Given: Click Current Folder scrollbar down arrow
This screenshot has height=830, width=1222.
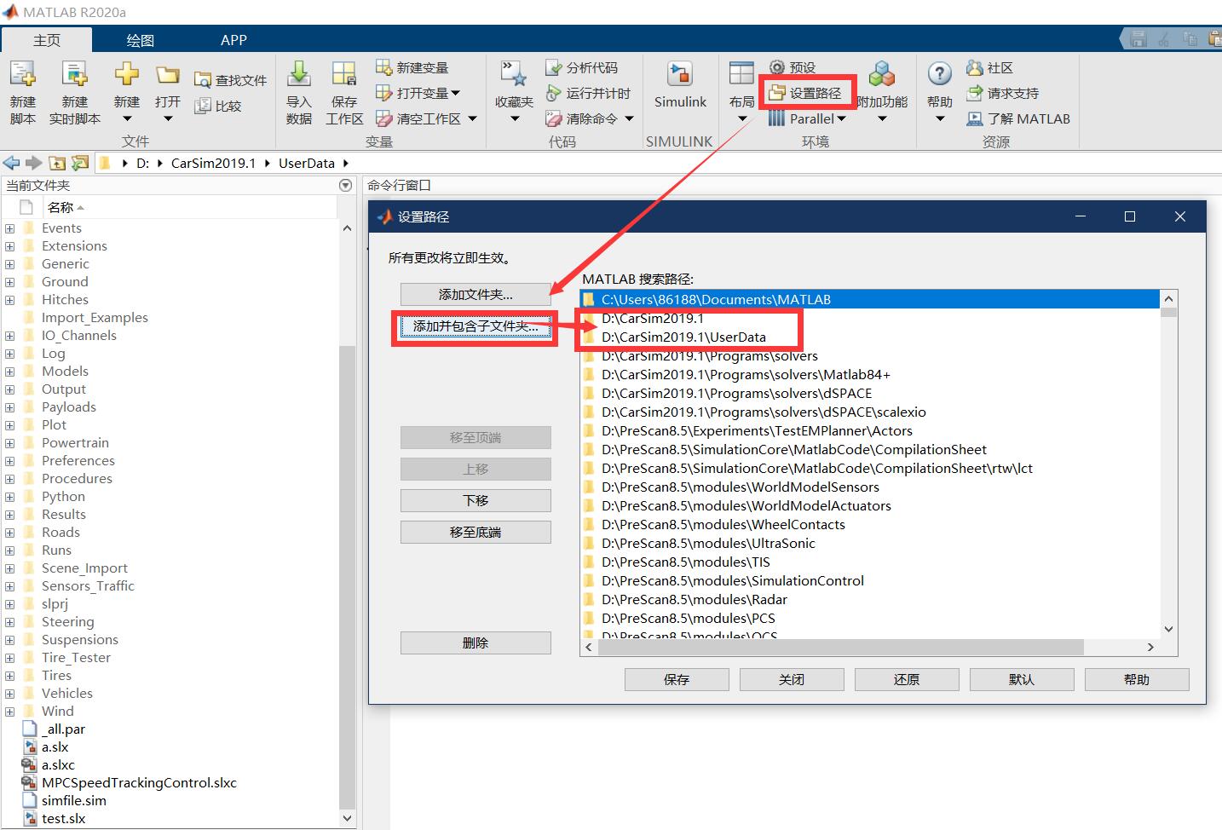Looking at the screenshot, I should click(x=347, y=818).
